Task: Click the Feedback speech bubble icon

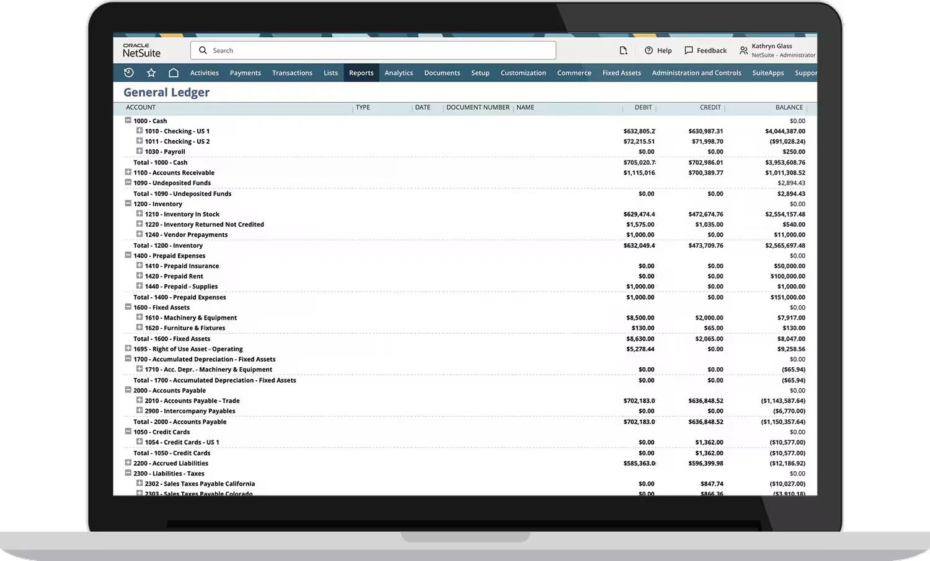Action: tap(688, 50)
